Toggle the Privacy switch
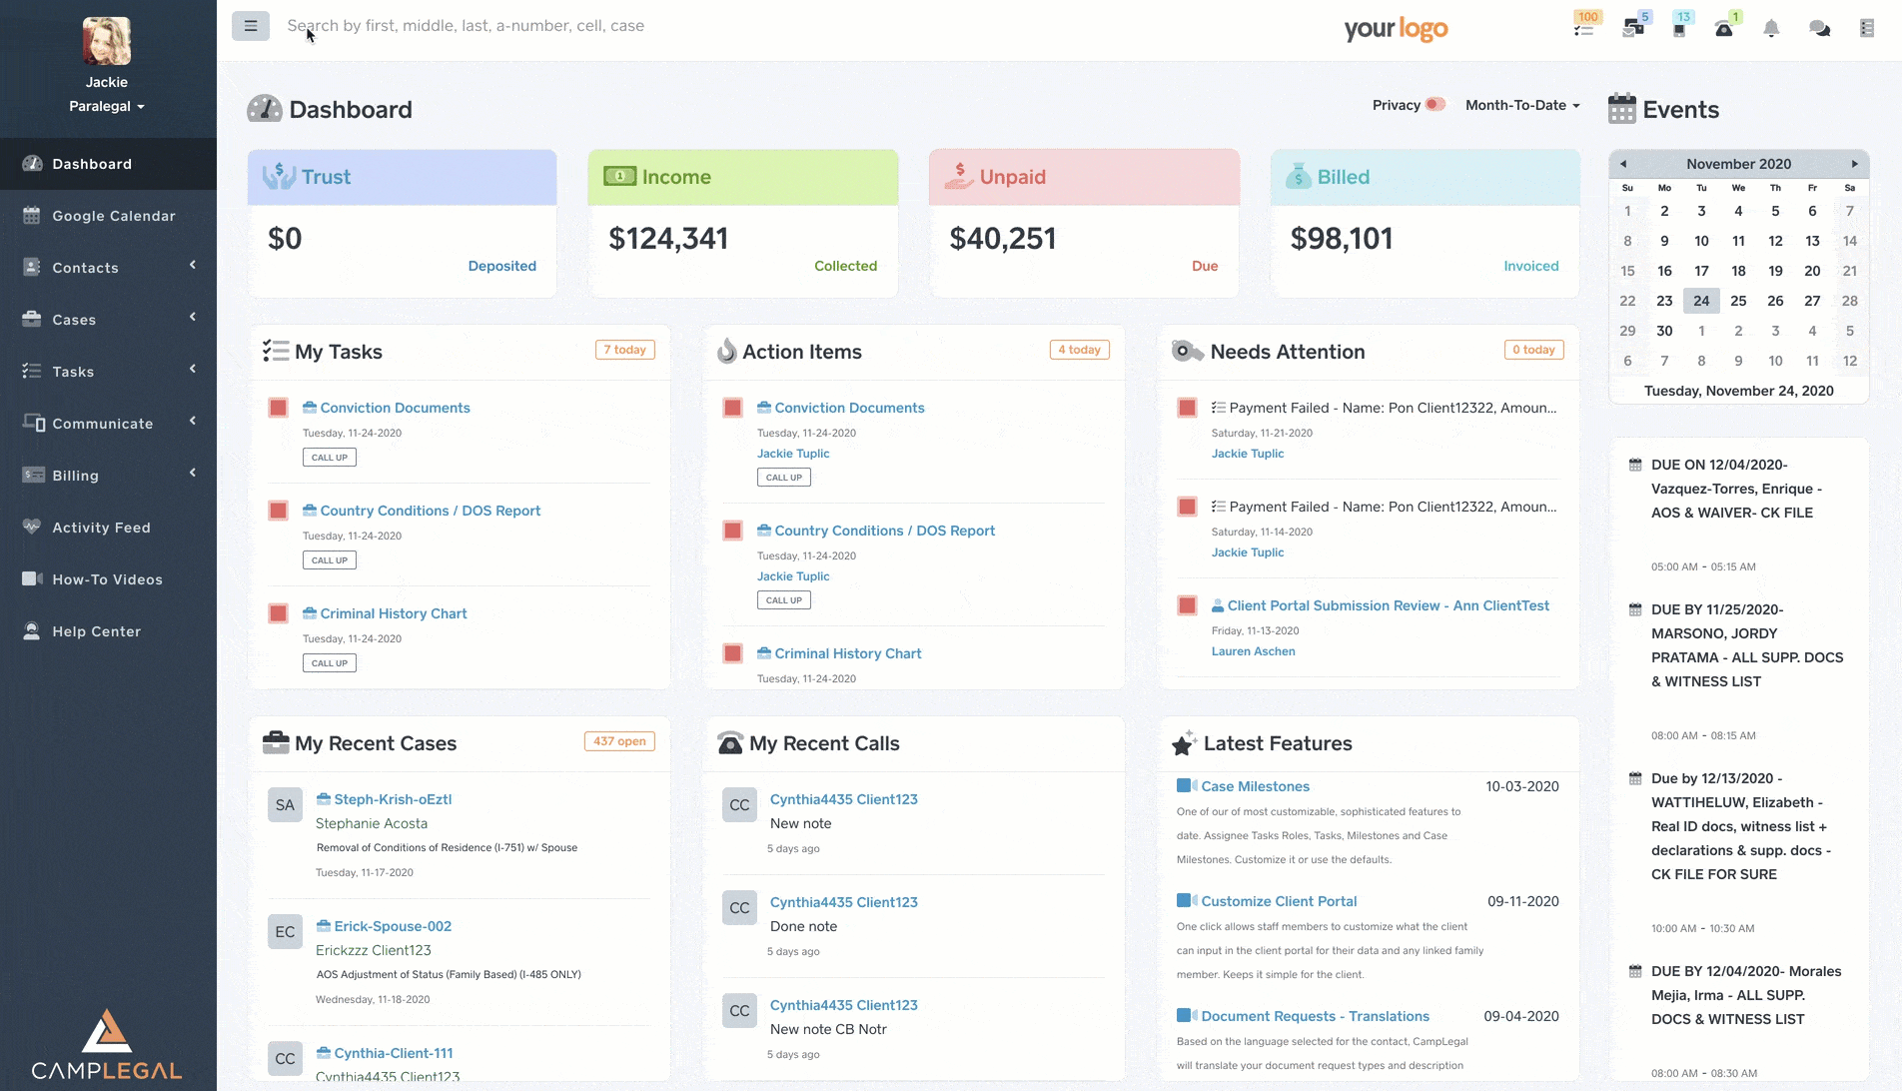This screenshot has height=1091, width=1902. tap(1434, 105)
